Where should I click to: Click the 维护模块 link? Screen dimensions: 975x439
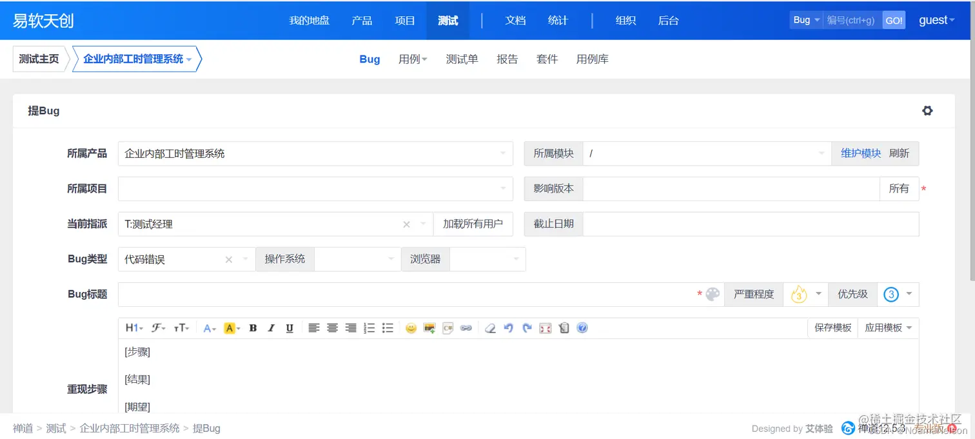(860, 153)
